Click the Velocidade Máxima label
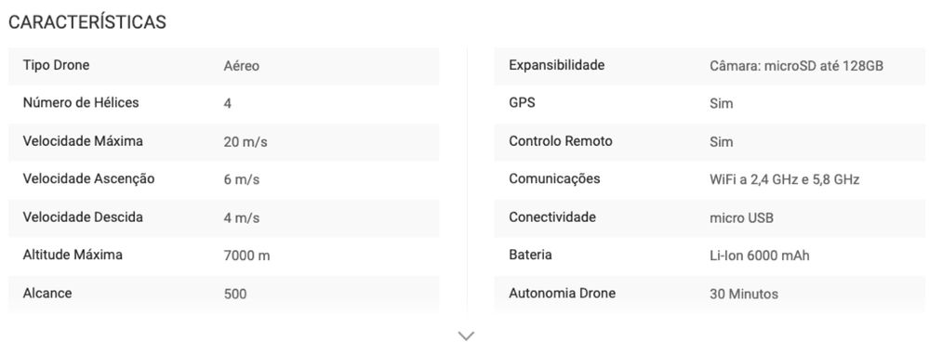The width and height of the screenshot is (929, 354). click(83, 141)
